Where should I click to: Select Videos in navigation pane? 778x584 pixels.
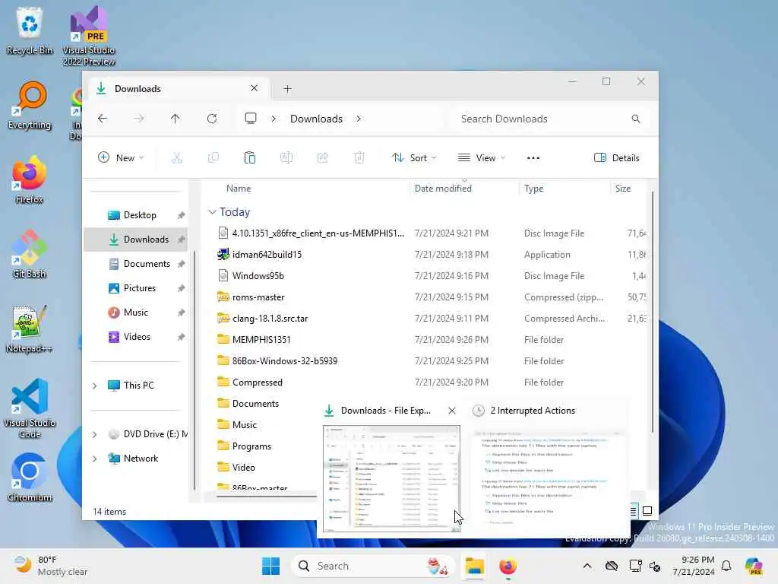point(137,337)
